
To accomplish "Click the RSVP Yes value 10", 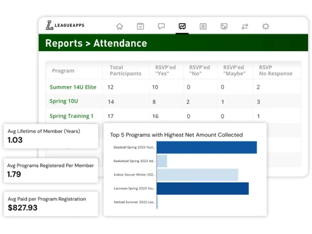I will point(155,87).
